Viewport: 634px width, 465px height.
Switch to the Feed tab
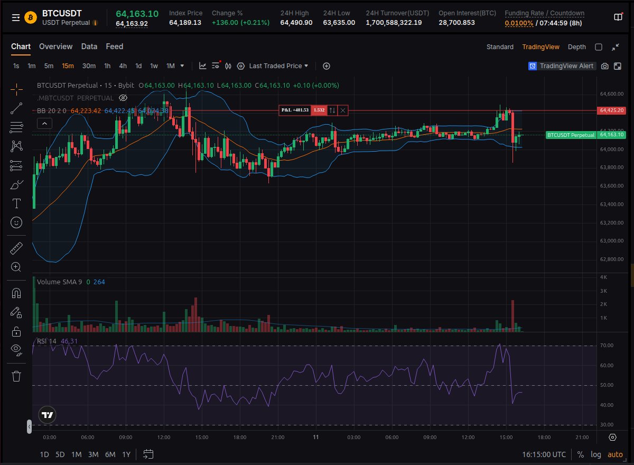tap(114, 46)
